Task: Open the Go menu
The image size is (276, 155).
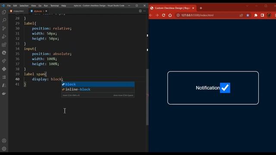Action: 40,6
